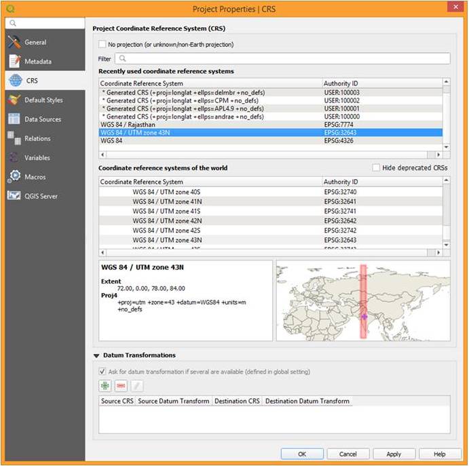This screenshot has width=469, height=466.
Task: Select recent WGS 84 EPSG:4326 row
Action: click(270, 140)
